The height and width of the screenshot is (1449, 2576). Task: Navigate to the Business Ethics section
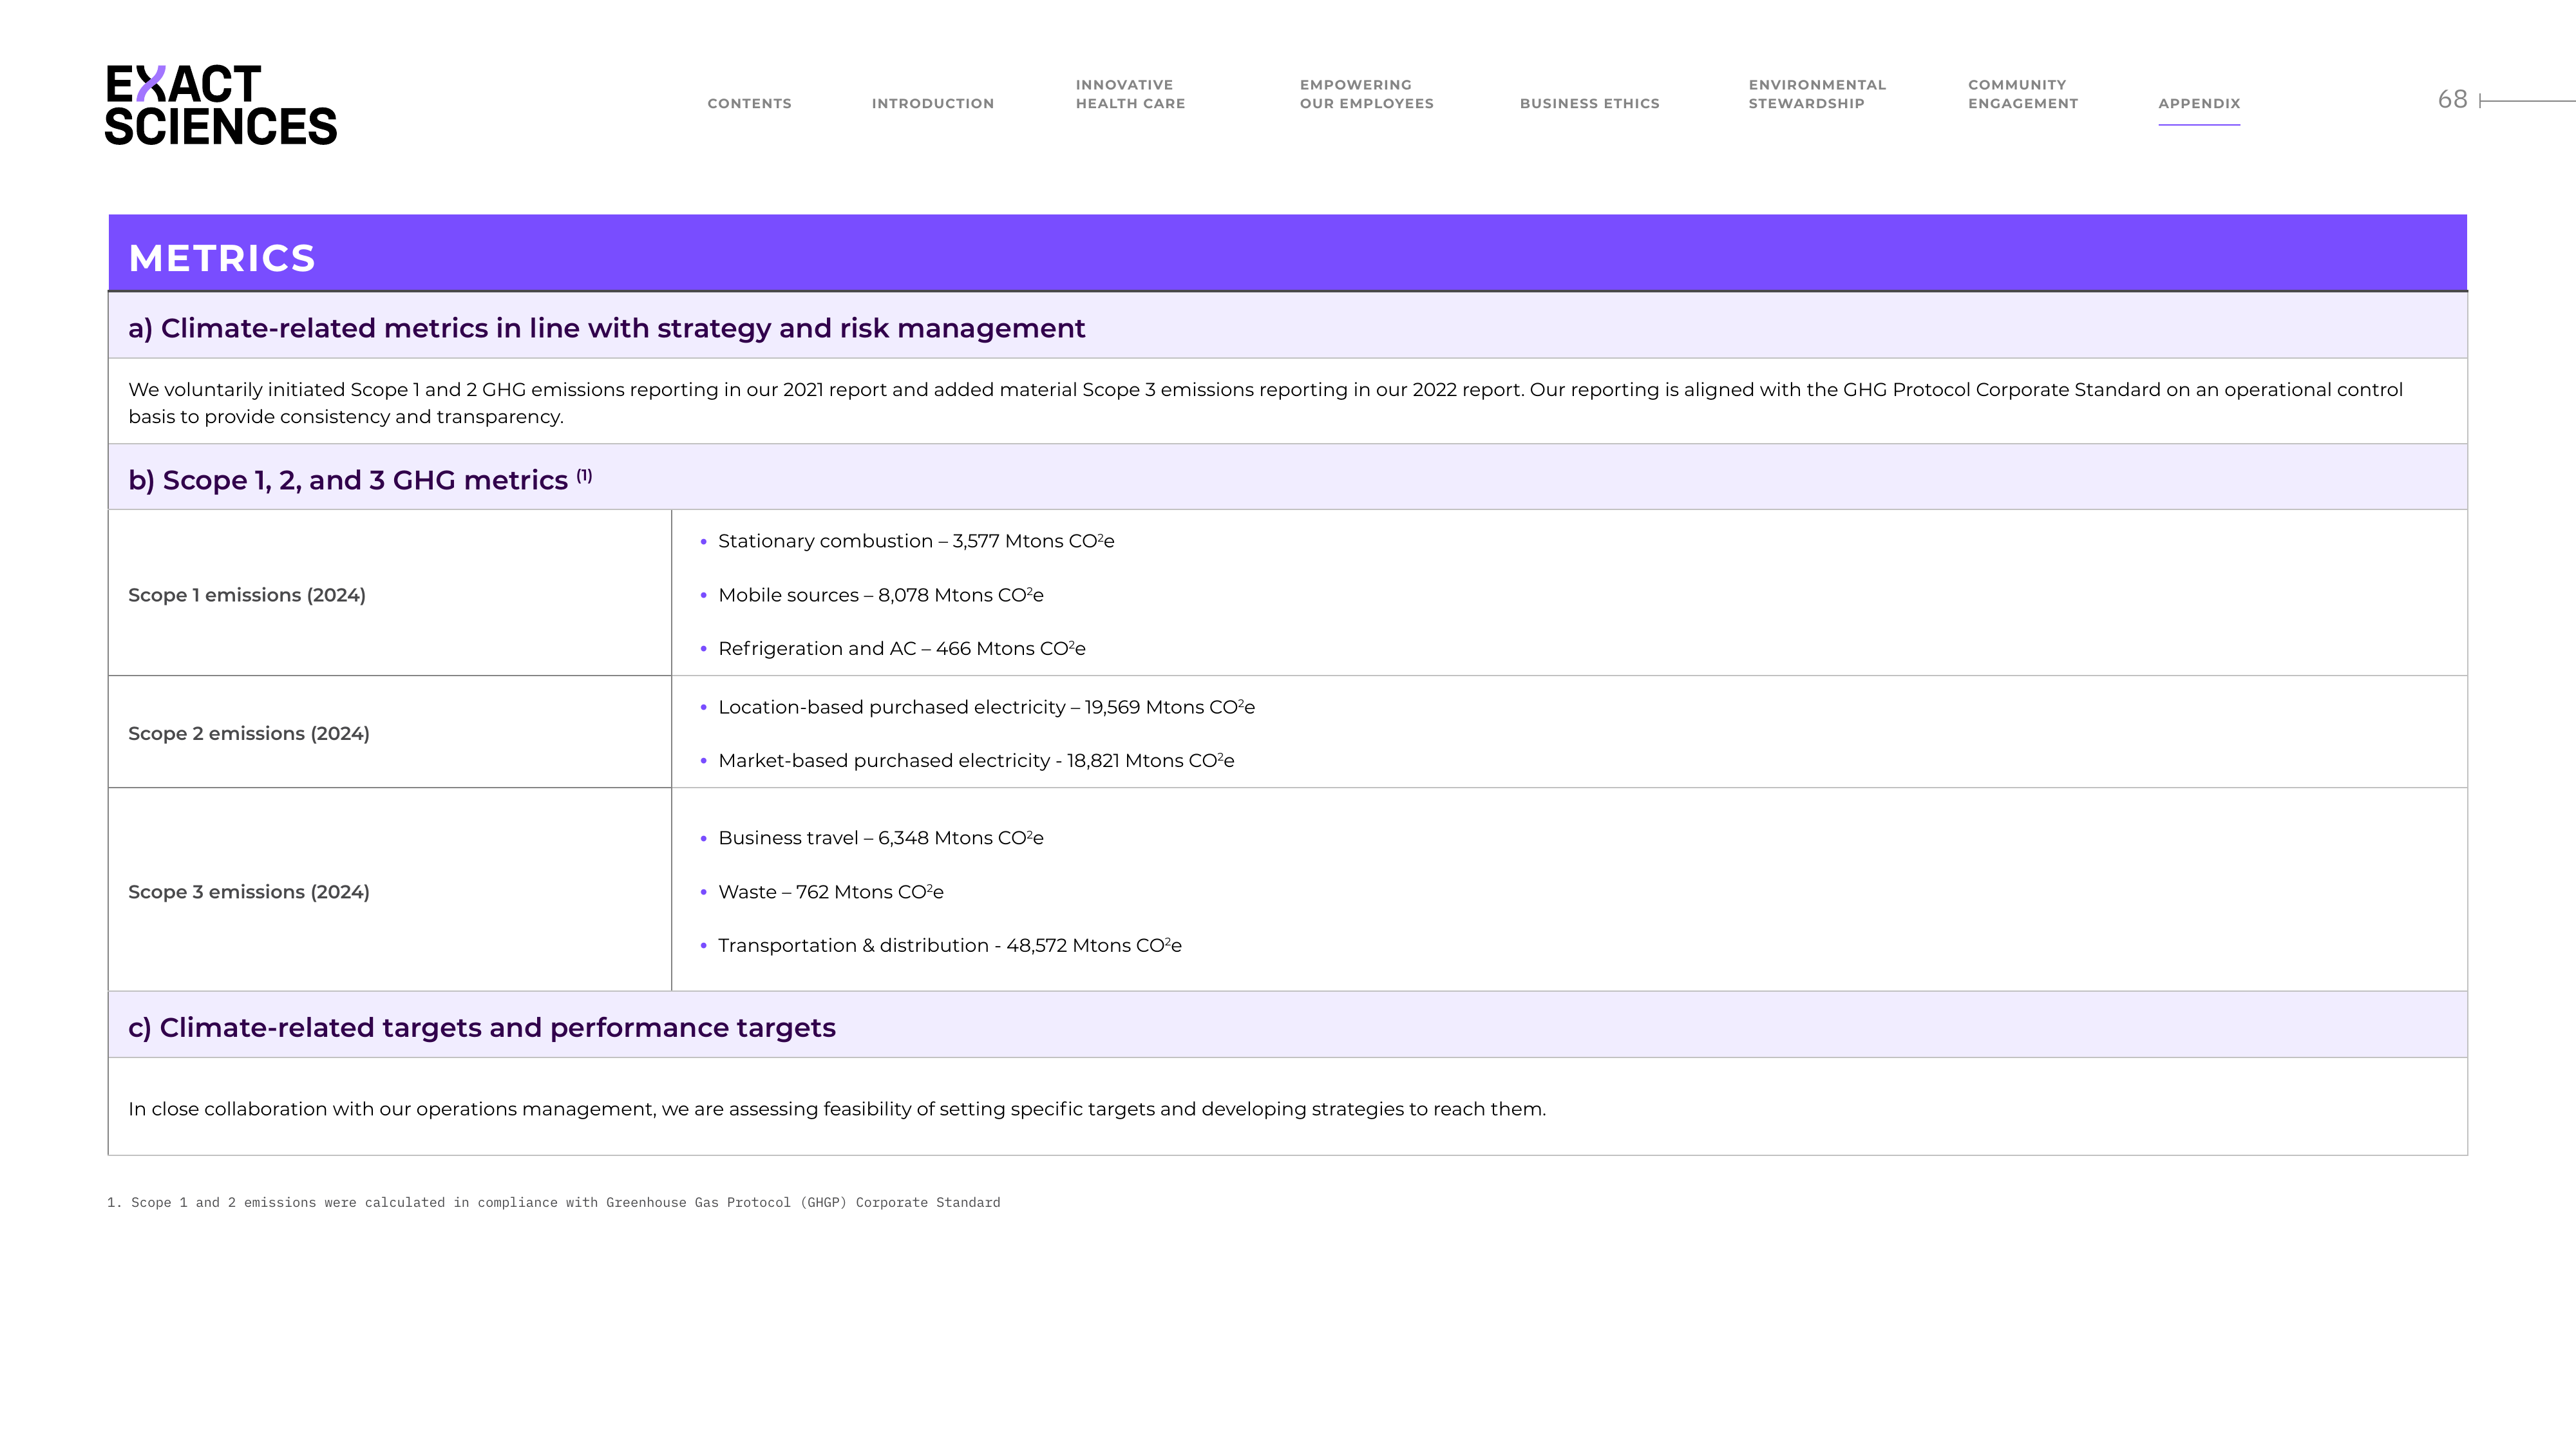tap(1589, 104)
